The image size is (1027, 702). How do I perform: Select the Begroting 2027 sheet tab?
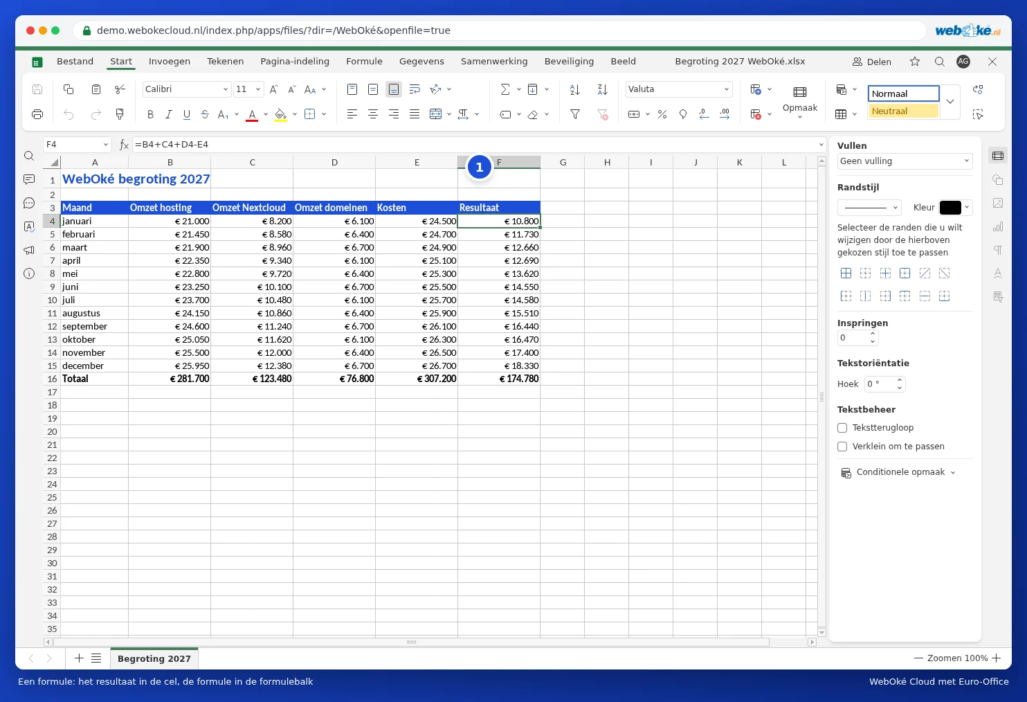point(154,658)
